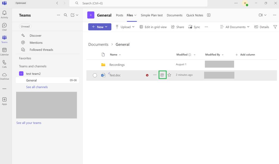Start a meeting with the camera icon
The image size is (279, 164).
[x=261, y=15]
